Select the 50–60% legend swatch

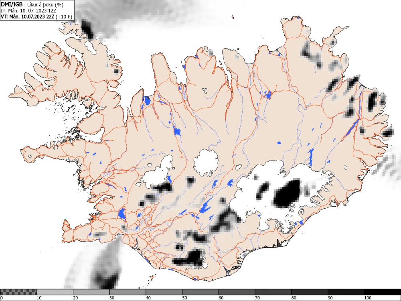click(200, 292)
